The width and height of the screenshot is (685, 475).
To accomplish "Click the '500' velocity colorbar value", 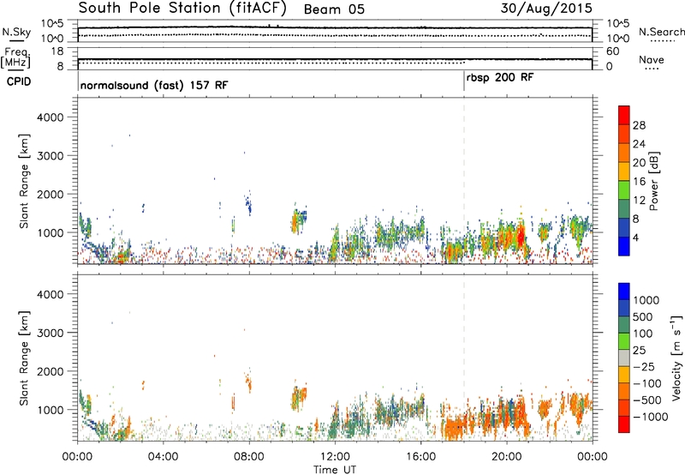I will [x=643, y=316].
